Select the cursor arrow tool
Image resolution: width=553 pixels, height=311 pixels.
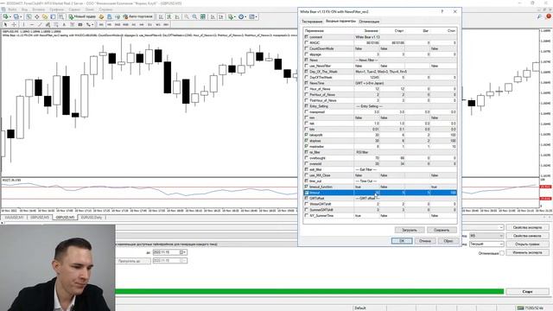5,25
